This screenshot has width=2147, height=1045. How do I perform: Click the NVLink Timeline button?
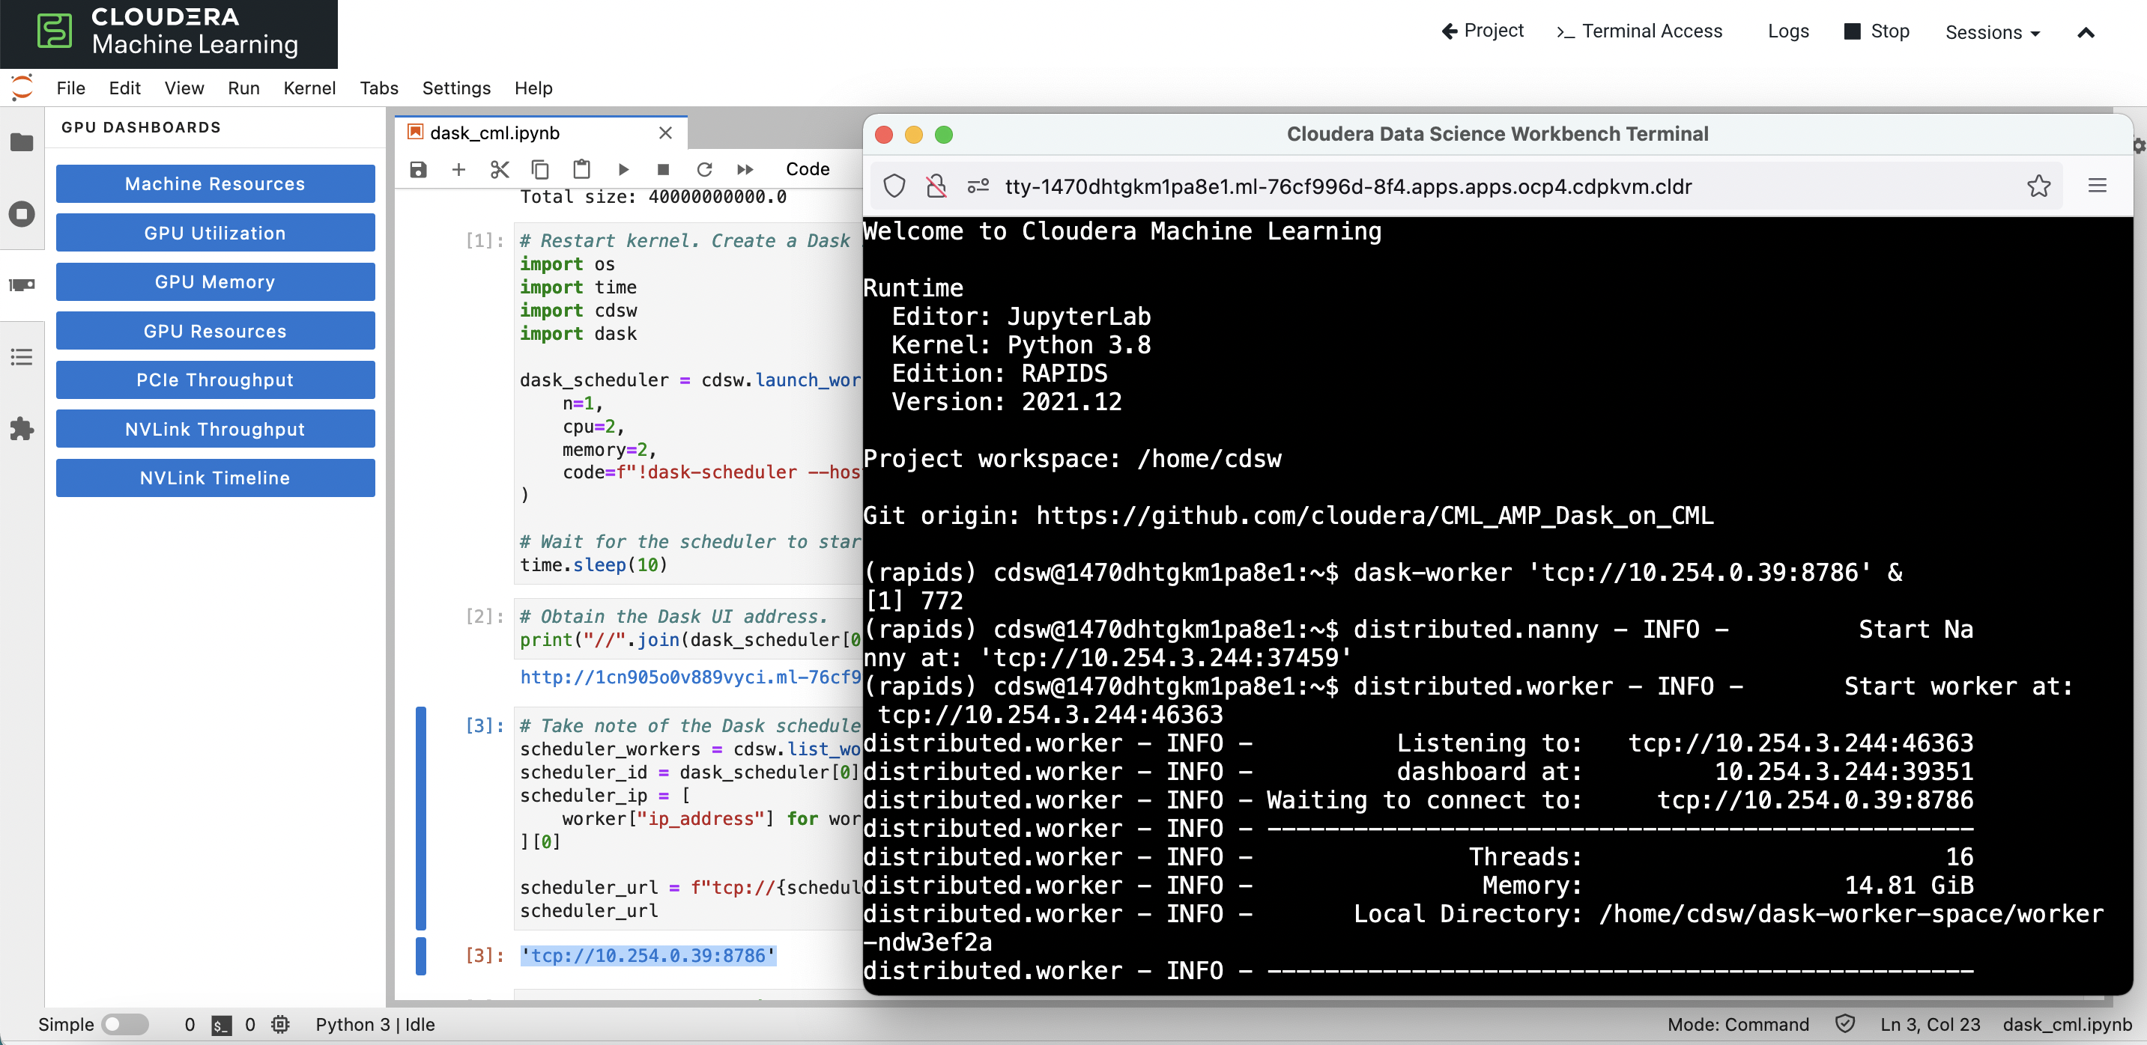pyautogui.click(x=215, y=478)
